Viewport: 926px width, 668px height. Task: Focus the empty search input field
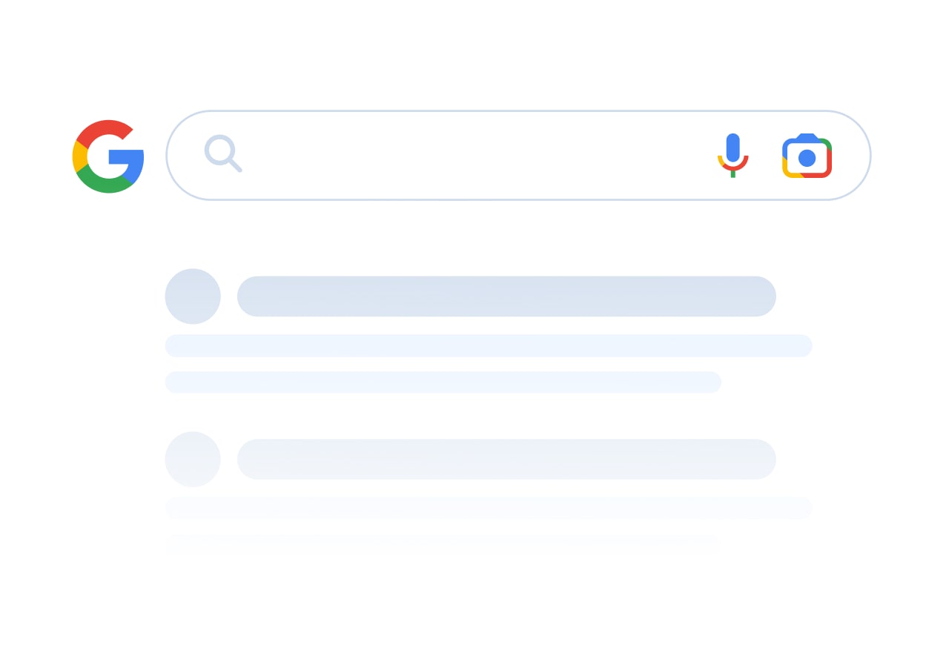point(474,156)
